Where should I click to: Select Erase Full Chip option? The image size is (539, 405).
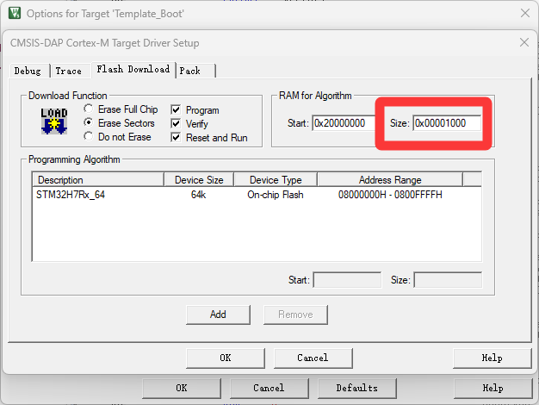coord(89,109)
